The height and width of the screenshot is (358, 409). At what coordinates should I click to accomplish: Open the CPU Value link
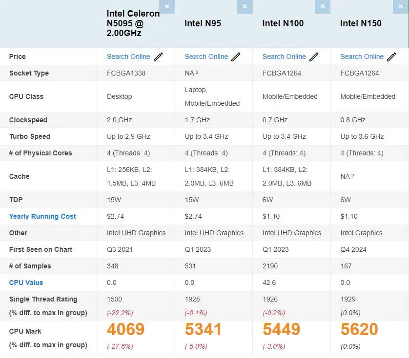point(26,283)
